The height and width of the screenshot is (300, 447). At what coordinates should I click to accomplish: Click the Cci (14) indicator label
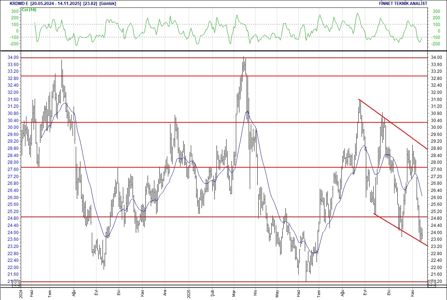coord(29,10)
